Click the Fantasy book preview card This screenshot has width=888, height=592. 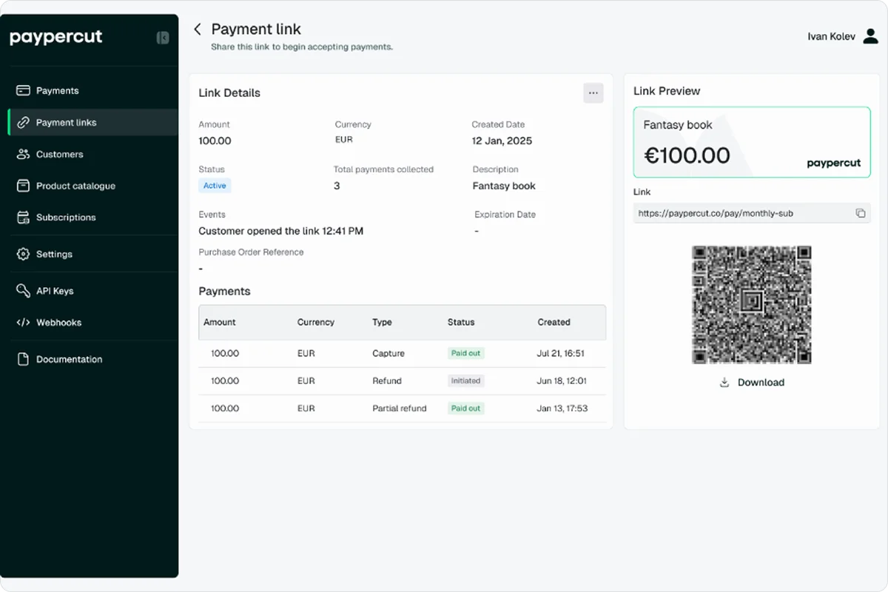coord(752,142)
